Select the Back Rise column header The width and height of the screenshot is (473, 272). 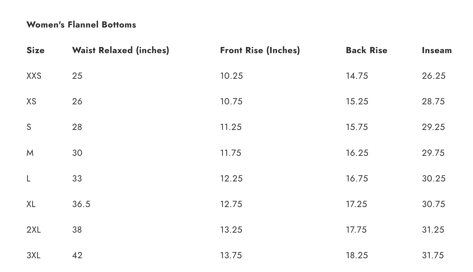366,50
